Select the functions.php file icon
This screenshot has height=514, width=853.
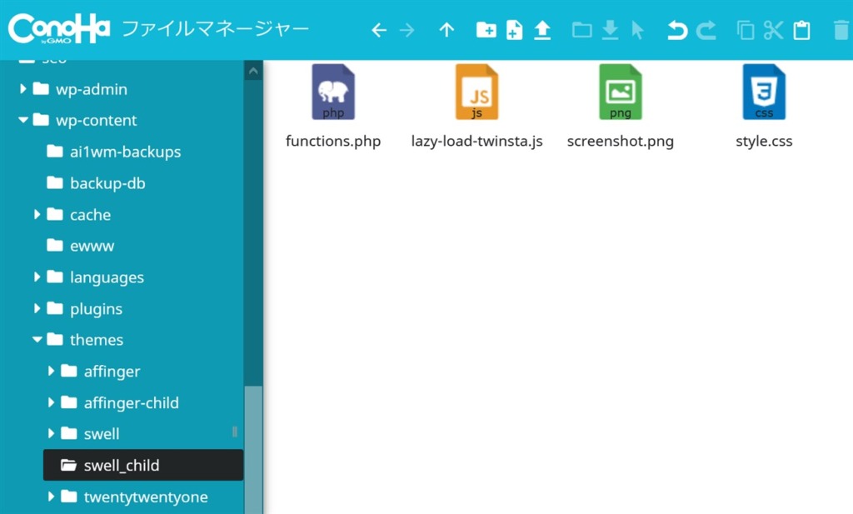(333, 92)
